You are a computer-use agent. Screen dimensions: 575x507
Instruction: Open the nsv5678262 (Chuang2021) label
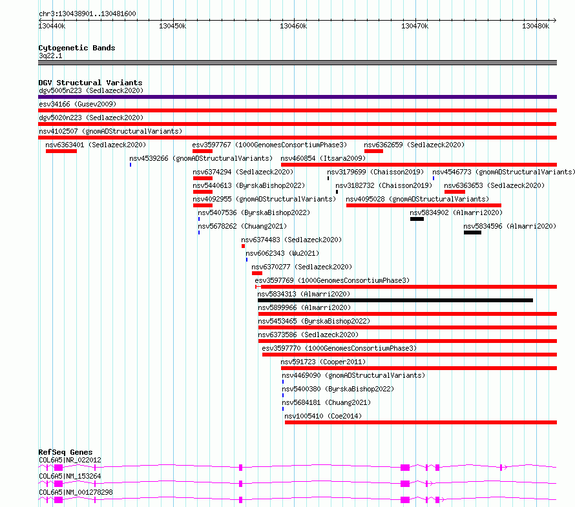click(242, 226)
